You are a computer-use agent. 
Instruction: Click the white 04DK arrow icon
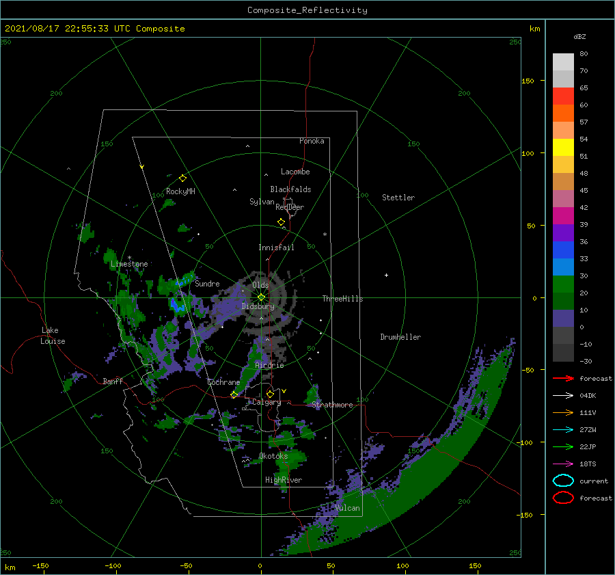click(x=563, y=396)
